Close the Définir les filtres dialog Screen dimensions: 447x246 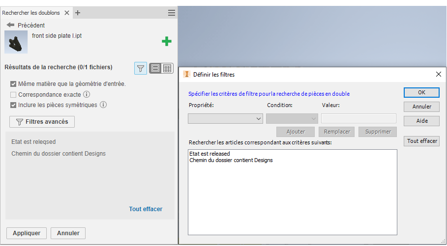[x=439, y=74]
